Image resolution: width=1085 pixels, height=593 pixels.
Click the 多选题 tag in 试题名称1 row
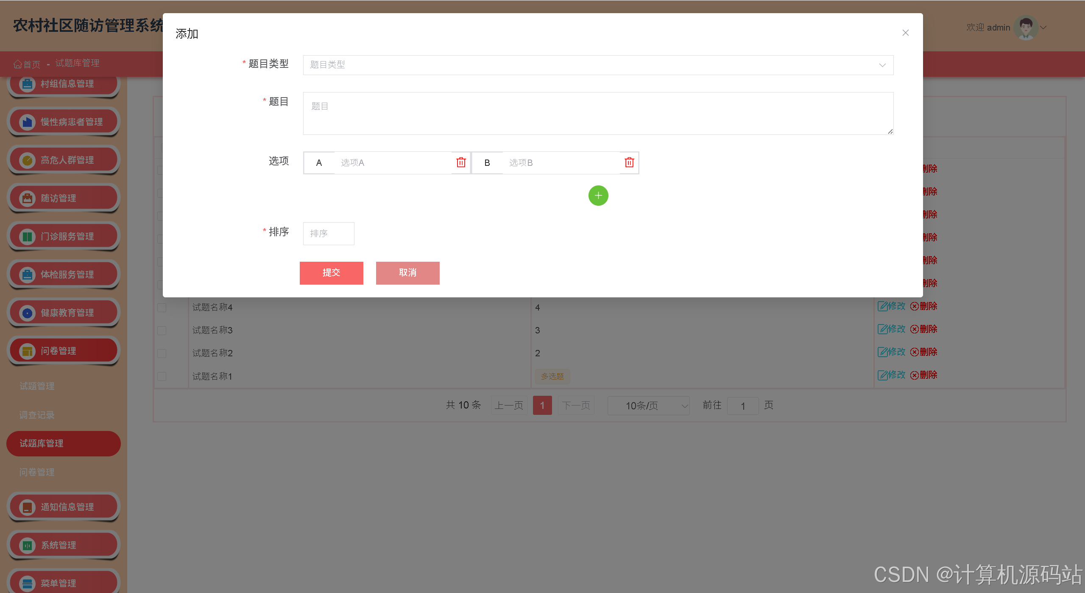tap(552, 376)
